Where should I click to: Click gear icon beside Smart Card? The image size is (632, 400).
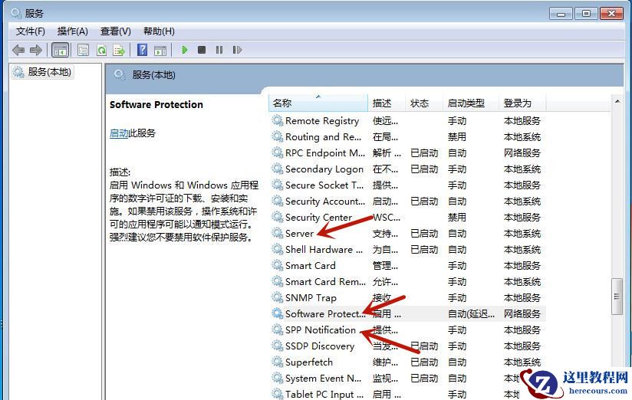pos(278,265)
